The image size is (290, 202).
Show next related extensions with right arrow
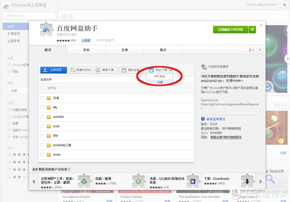tap(261, 182)
